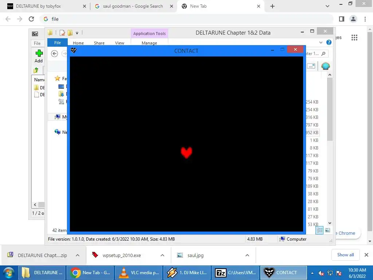Click the Classic Shell seashell icon in Explorer
Screen dimensions: 373x280
coord(325,66)
